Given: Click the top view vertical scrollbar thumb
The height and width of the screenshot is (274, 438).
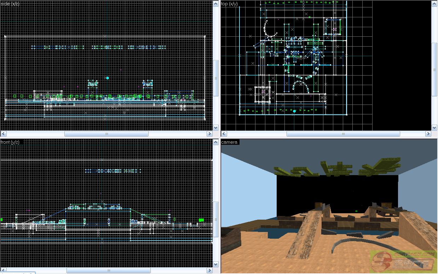Looking at the screenshot, I should (x=435, y=70).
